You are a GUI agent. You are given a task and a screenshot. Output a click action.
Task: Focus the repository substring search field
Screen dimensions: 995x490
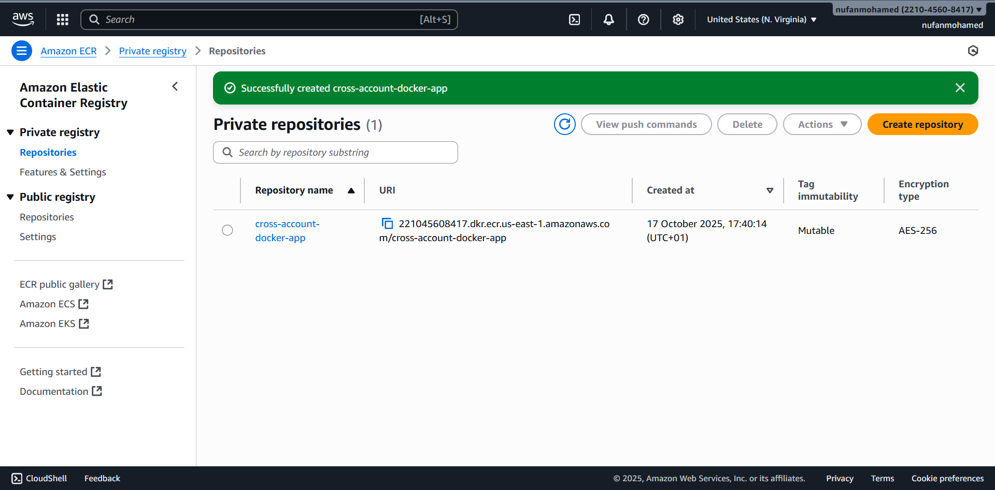[x=335, y=152]
